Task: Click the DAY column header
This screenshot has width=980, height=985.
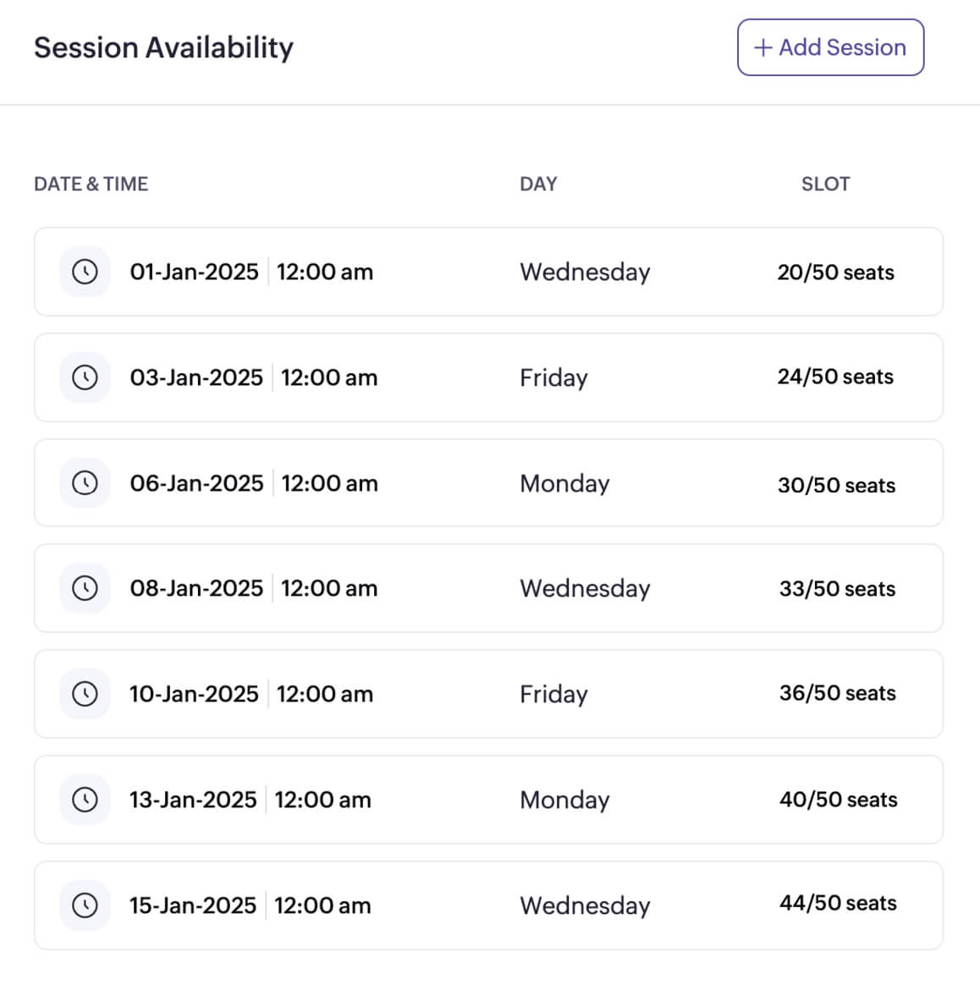Action: [538, 184]
